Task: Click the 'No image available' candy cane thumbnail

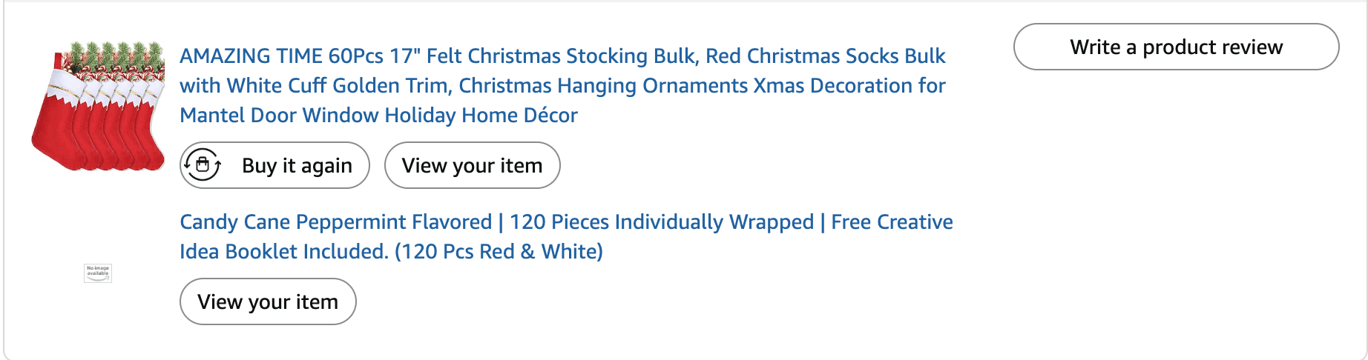Action: click(98, 273)
